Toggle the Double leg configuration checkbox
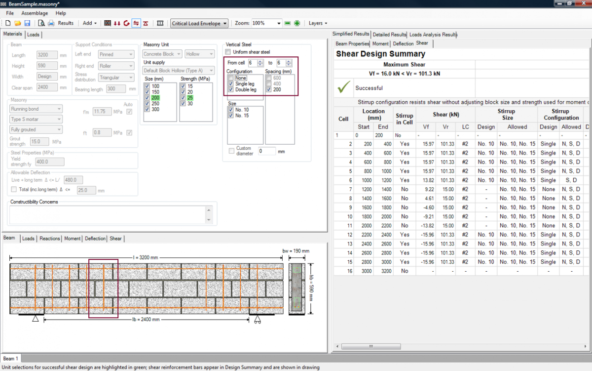This screenshot has height=371, width=592. tap(231, 89)
